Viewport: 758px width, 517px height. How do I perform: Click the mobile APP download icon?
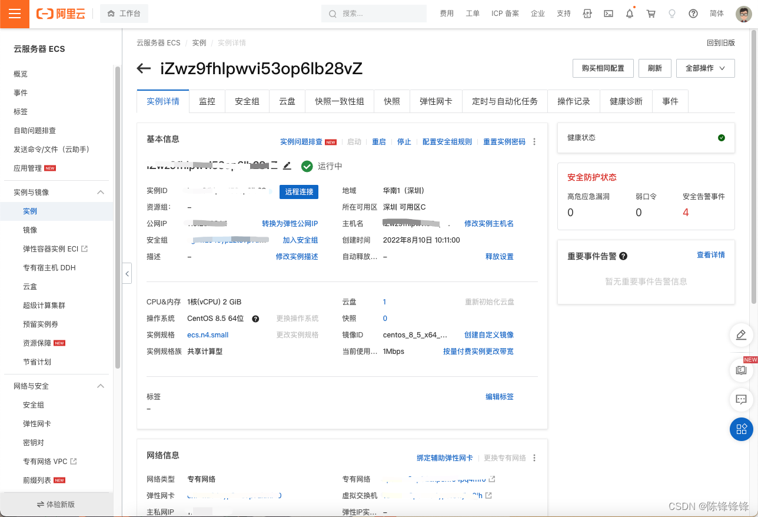[x=587, y=13]
